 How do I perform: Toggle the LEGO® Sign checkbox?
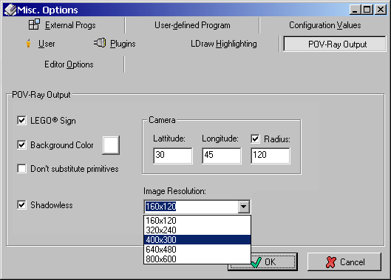(x=21, y=120)
